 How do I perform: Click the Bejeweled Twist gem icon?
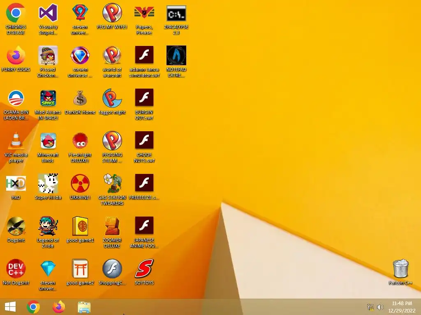(80, 55)
